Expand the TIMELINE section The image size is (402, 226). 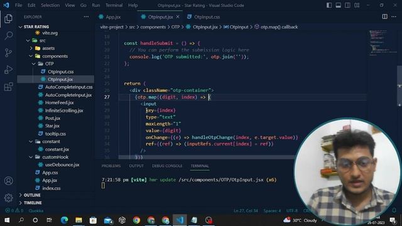coord(33,203)
